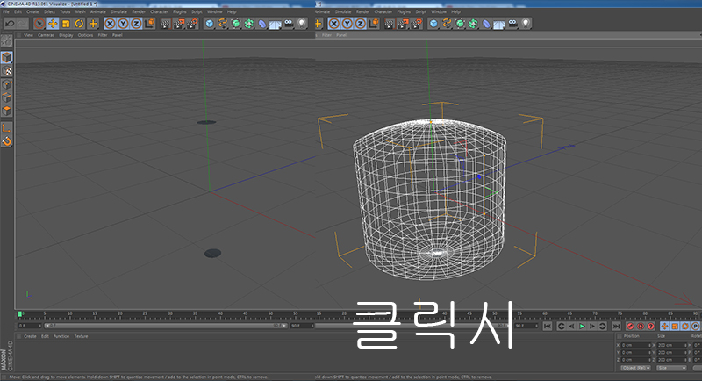
Task: Toggle Y axis lock in left window
Action: [x=123, y=24]
